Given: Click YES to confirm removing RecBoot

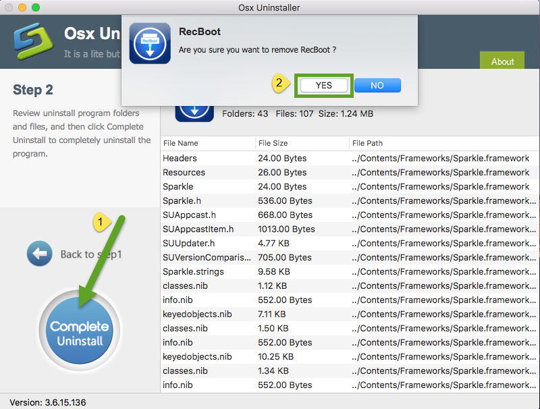Looking at the screenshot, I should pos(323,85).
